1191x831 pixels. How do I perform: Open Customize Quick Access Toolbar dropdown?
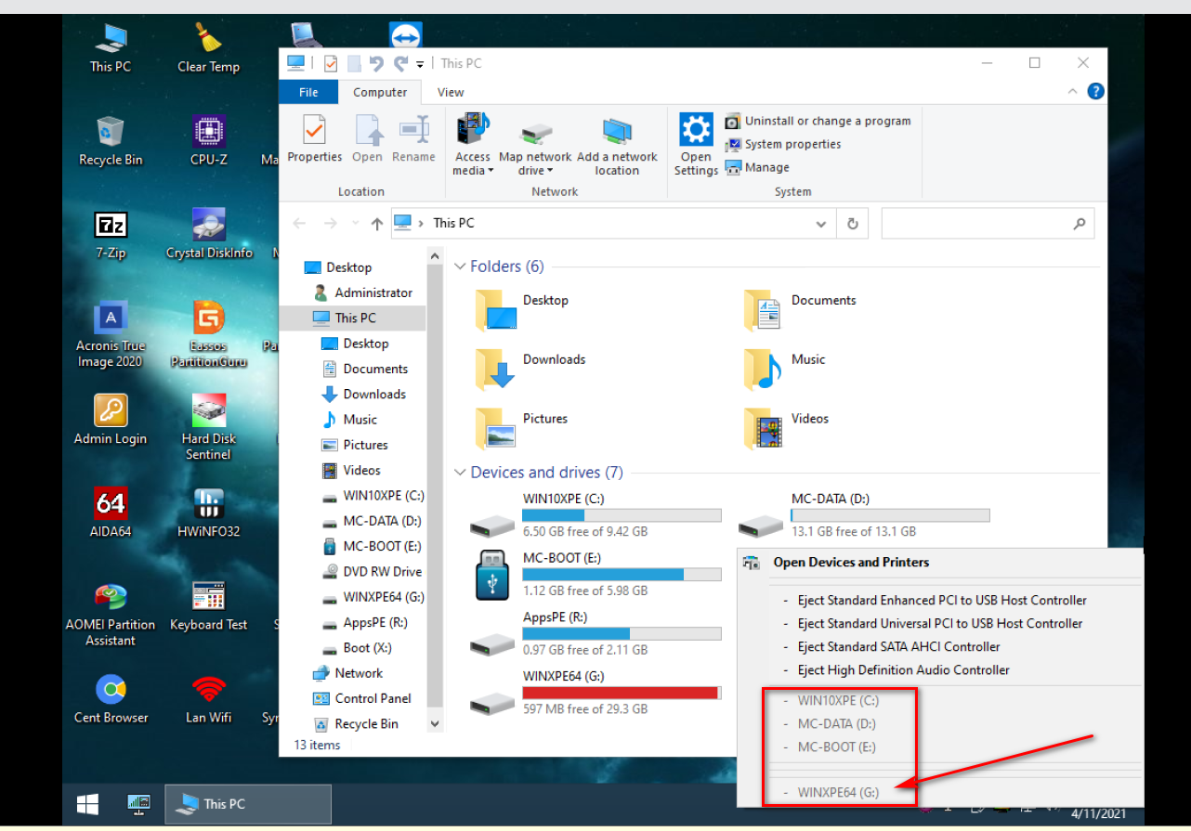tap(420, 64)
